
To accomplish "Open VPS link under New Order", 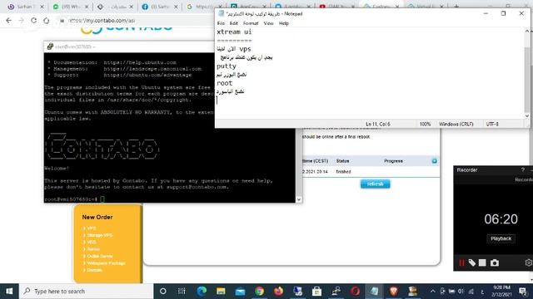I will click(x=92, y=228).
